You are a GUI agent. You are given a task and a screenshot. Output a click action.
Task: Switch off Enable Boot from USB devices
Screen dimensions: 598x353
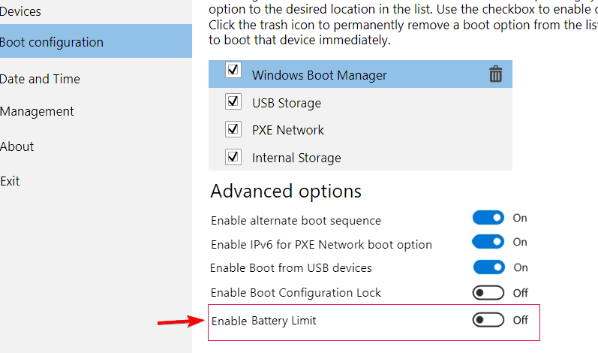[488, 267]
